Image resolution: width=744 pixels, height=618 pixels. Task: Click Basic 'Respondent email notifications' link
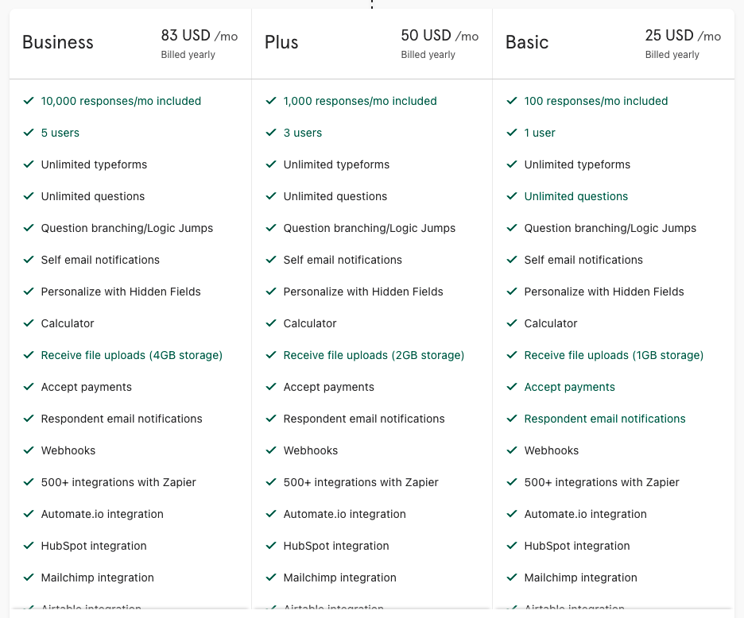point(605,419)
